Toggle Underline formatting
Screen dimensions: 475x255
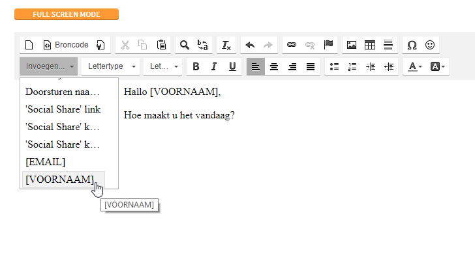232,66
